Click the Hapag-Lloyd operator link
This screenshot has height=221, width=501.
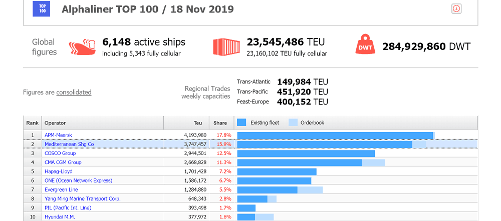58,171
